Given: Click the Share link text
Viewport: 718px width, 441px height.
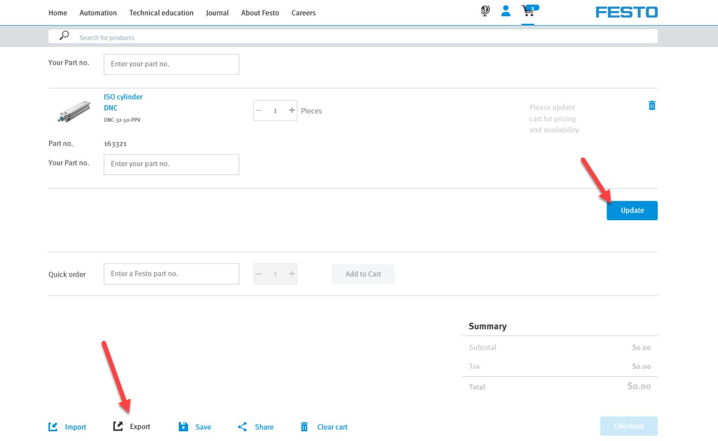Looking at the screenshot, I should 264,427.
